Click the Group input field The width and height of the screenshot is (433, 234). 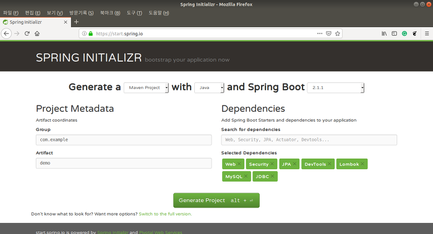[124, 140]
